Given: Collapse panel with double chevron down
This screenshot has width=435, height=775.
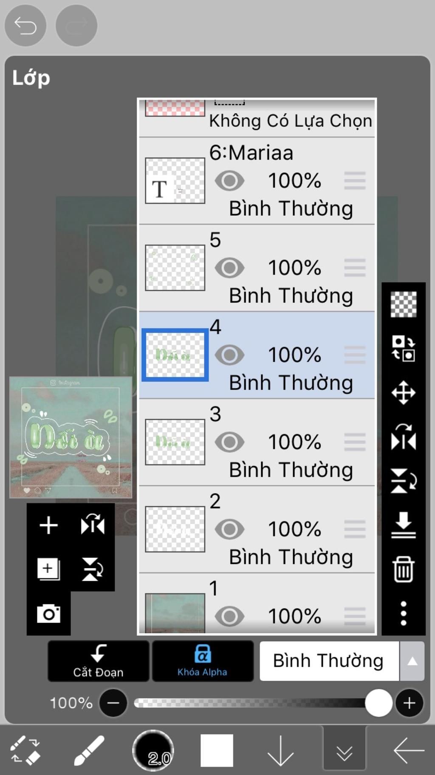Looking at the screenshot, I should coord(344,750).
